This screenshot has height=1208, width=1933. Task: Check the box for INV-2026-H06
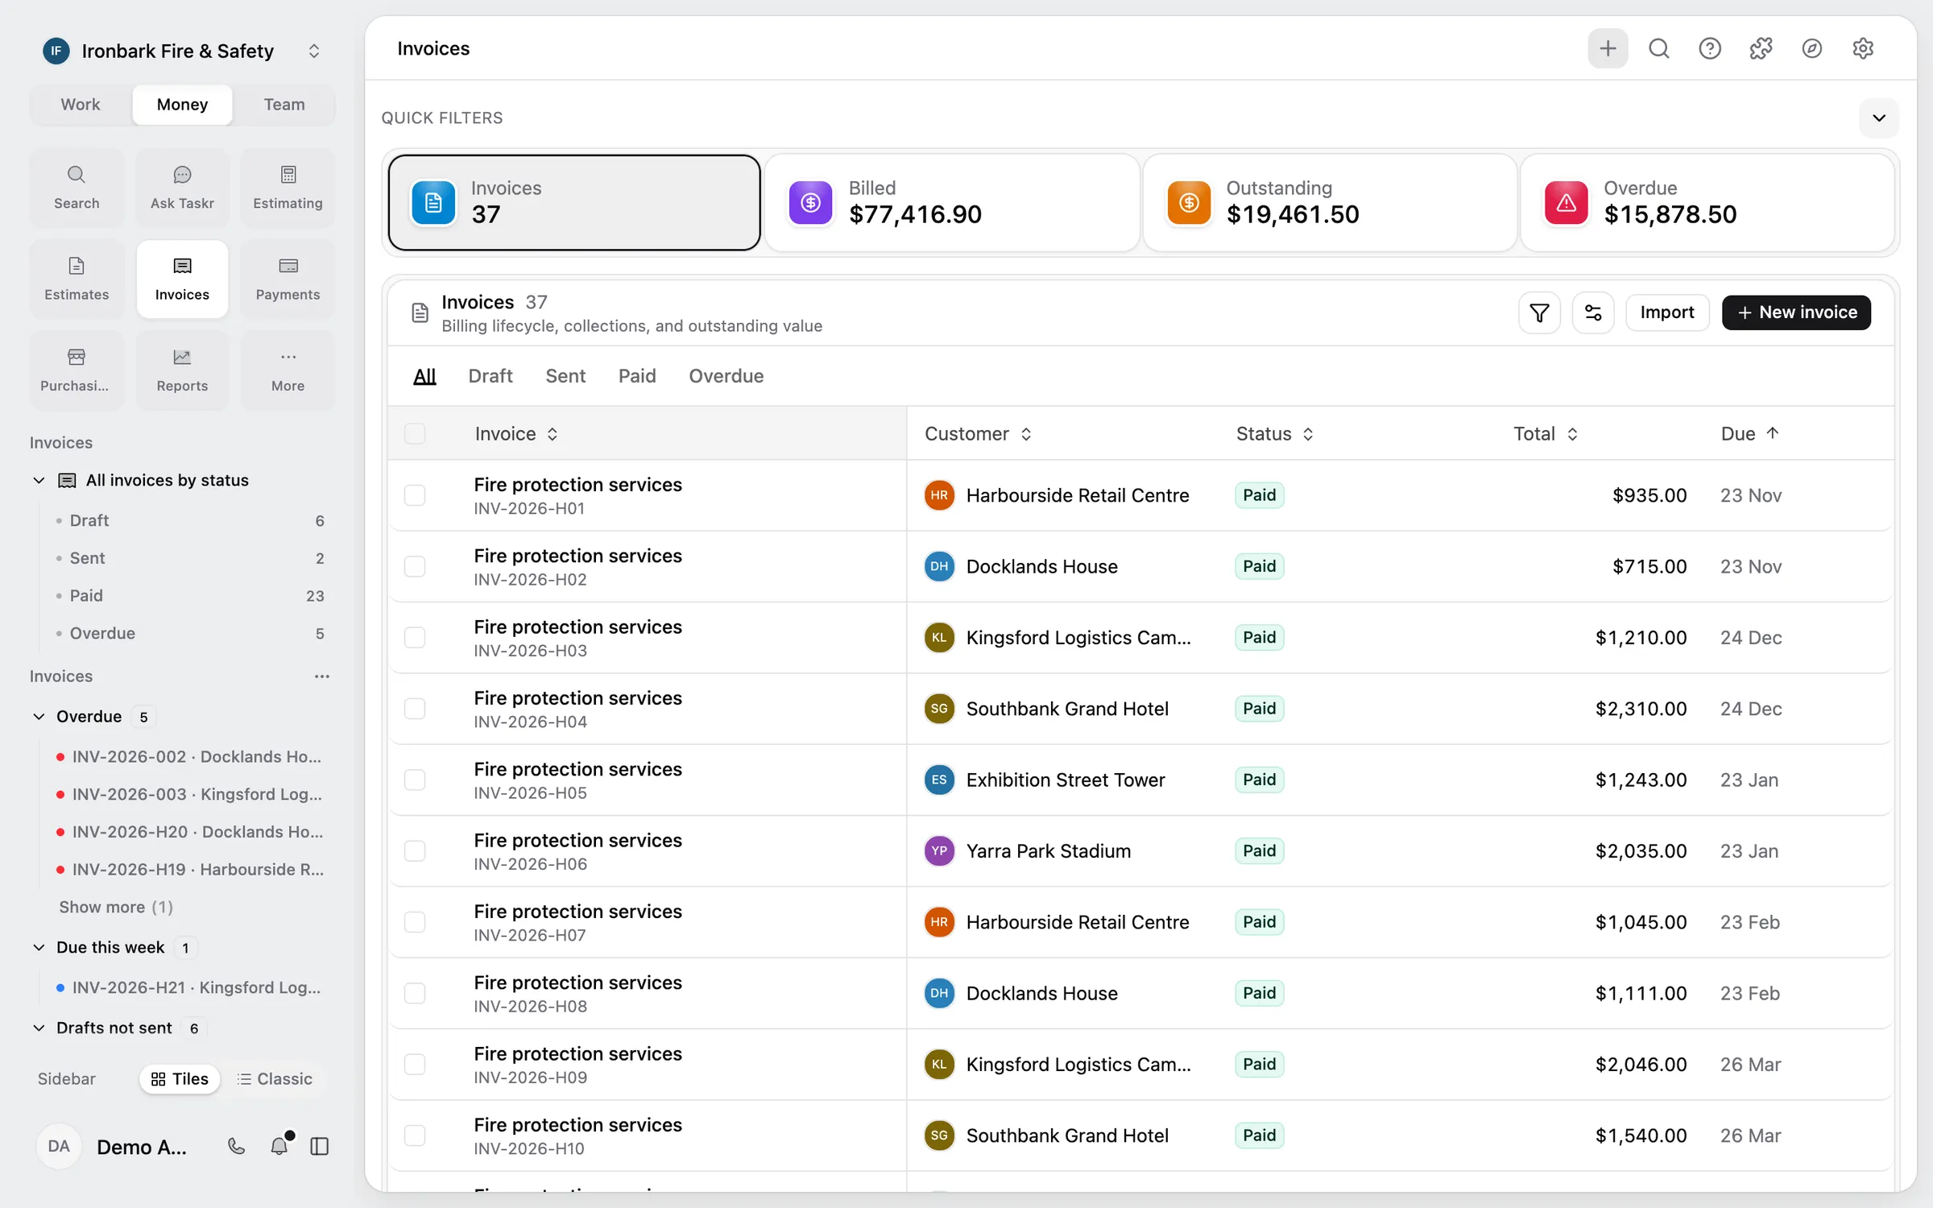[x=415, y=850]
